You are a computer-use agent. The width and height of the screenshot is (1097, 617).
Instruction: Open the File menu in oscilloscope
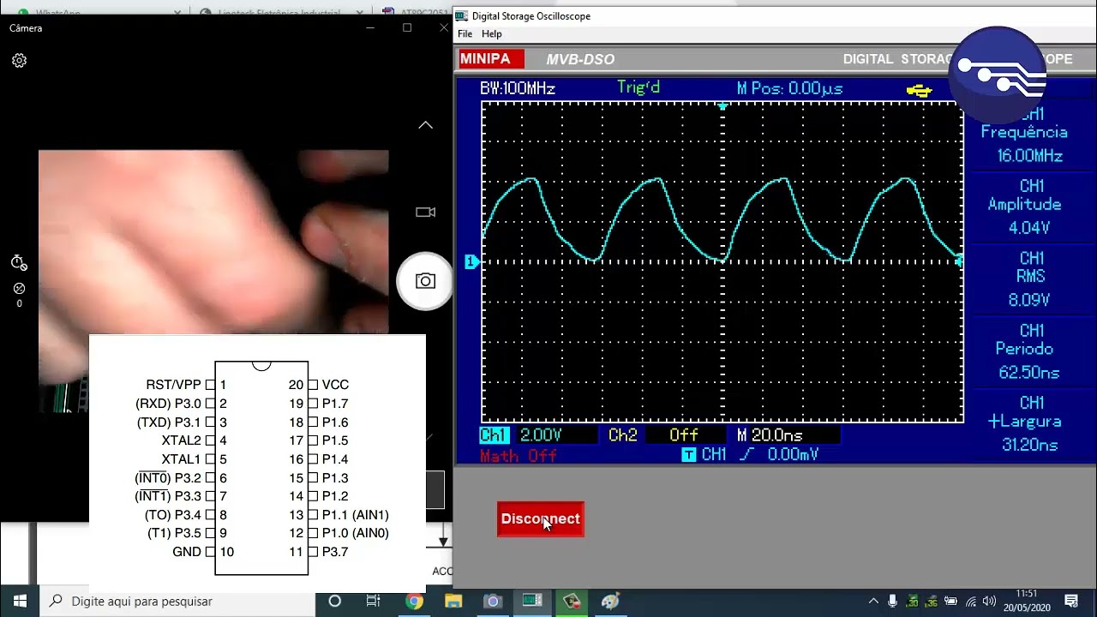[465, 34]
